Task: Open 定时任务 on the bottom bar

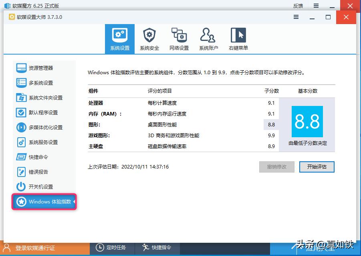Action: [111, 248]
